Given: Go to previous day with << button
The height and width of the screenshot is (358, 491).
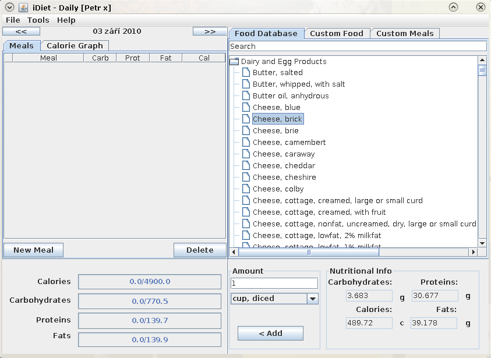Looking at the screenshot, I should point(22,31).
